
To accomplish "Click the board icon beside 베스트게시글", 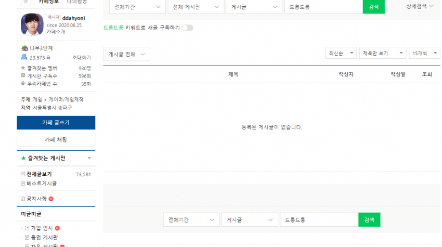I will pos(23,184).
